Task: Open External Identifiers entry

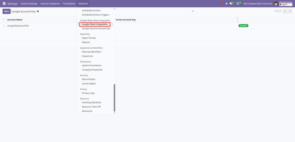Action: click(x=92, y=52)
